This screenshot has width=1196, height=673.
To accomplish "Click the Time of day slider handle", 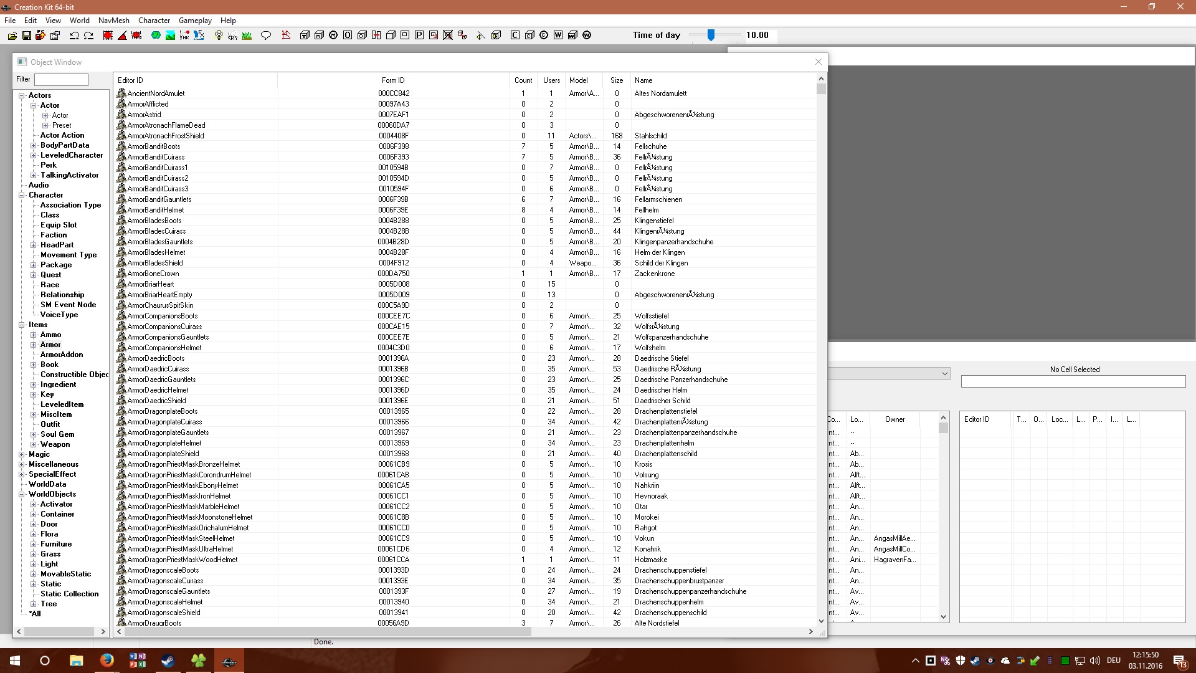I will tap(711, 36).
